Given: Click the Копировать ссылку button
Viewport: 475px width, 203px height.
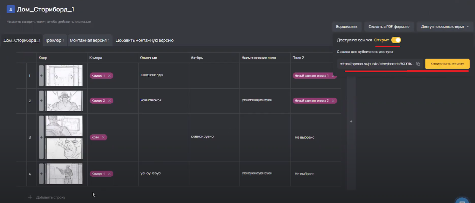Looking at the screenshot, I should (447, 64).
